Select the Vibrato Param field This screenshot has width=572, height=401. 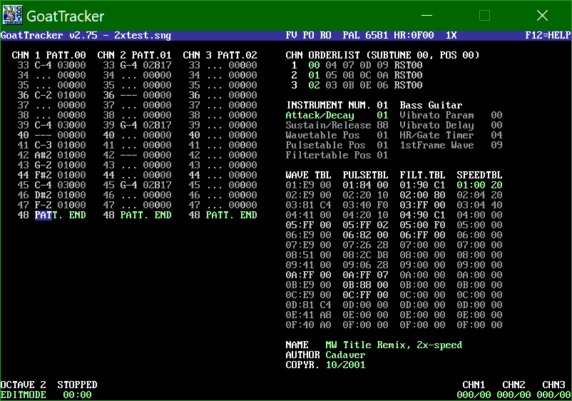(x=436, y=115)
